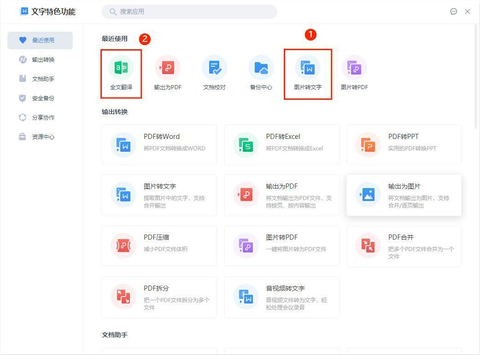Click the PDF合并 merge feature card

pos(404,246)
